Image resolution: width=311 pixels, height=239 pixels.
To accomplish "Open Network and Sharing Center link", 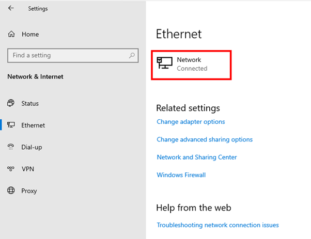I will 197,157.
